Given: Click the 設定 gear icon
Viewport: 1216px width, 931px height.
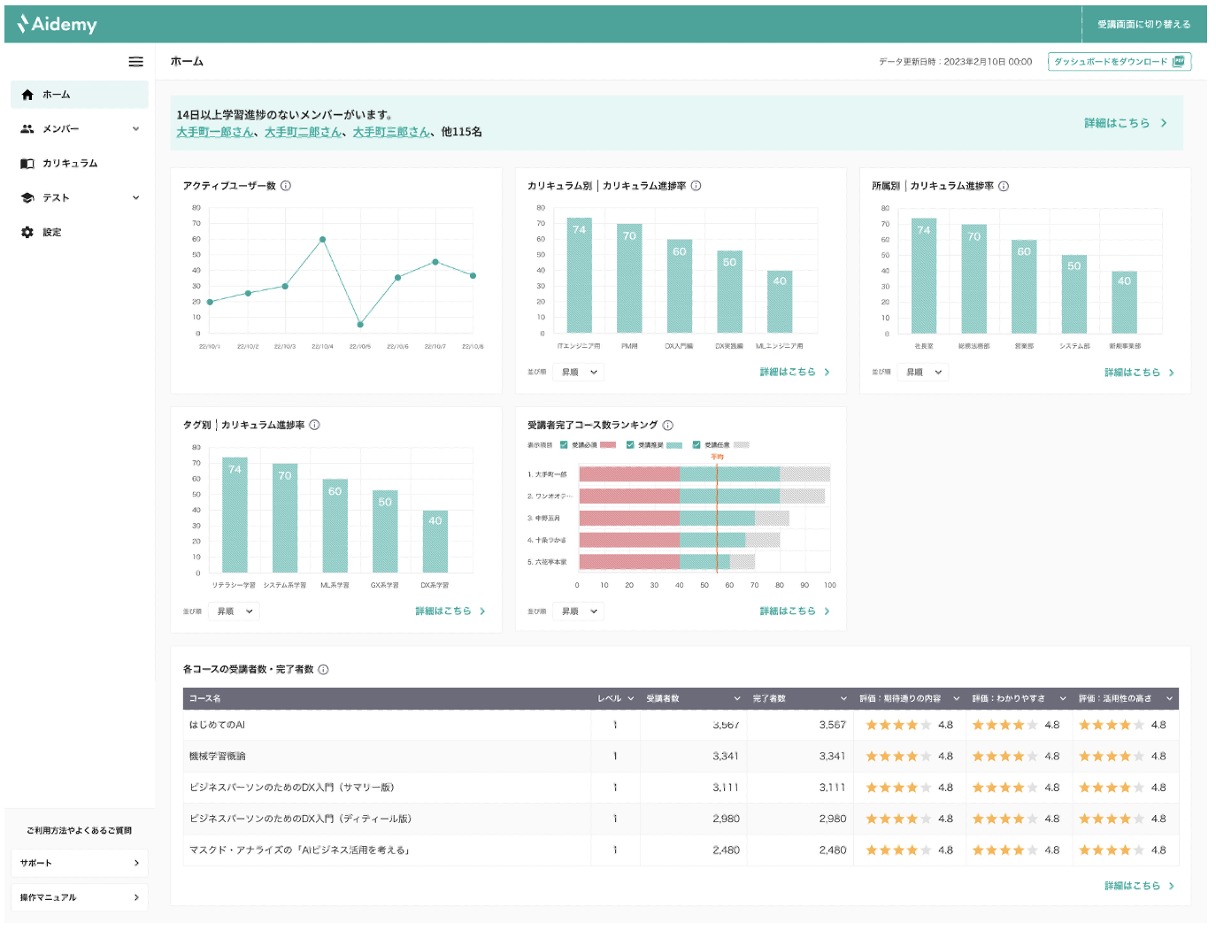Looking at the screenshot, I should (x=27, y=232).
